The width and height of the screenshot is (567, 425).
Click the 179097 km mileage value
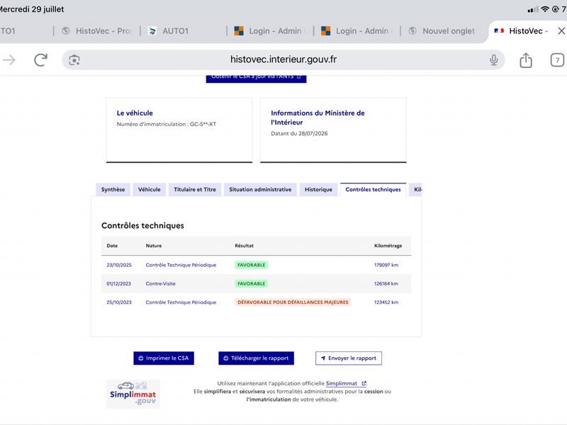(x=386, y=265)
